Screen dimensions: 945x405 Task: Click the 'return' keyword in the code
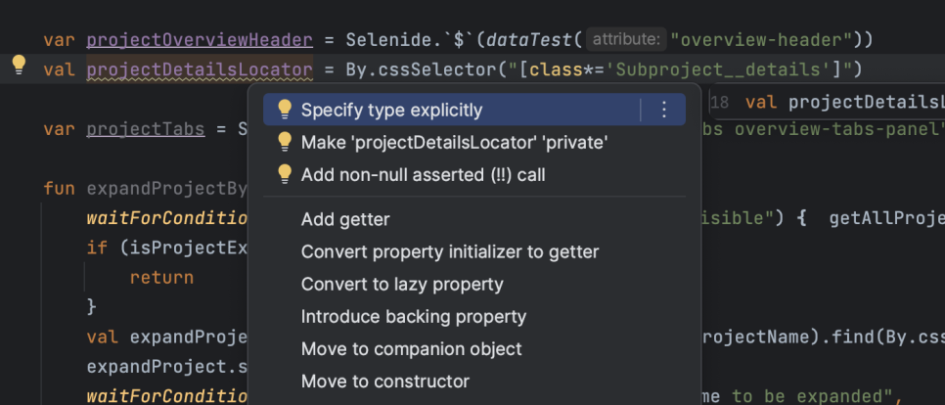161,278
